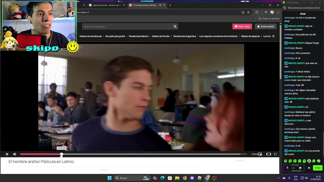The height and width of the screenshot is (182, 324).
Task: Open 'Tendencias México' category
Action: 138,36
